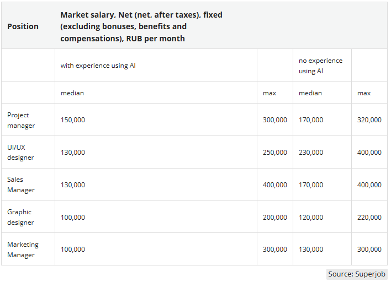Select the Marketing Manager row label
Screen dimensions: 391x282
(x=23, y=250)
